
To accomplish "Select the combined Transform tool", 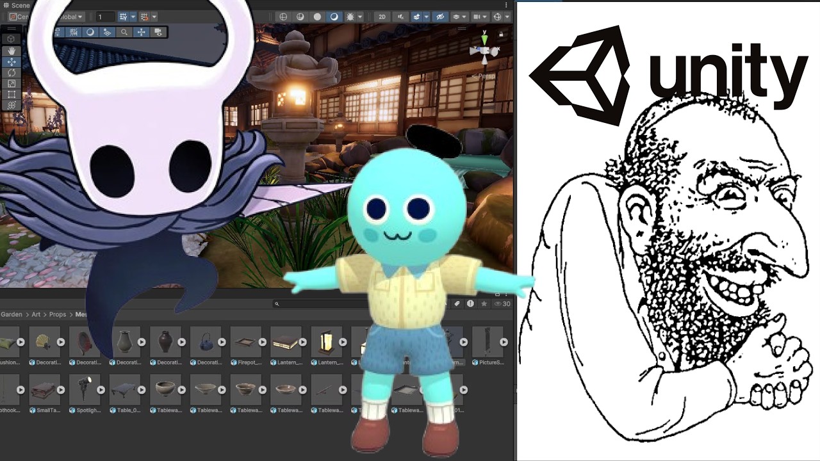I will coord(12,105).
